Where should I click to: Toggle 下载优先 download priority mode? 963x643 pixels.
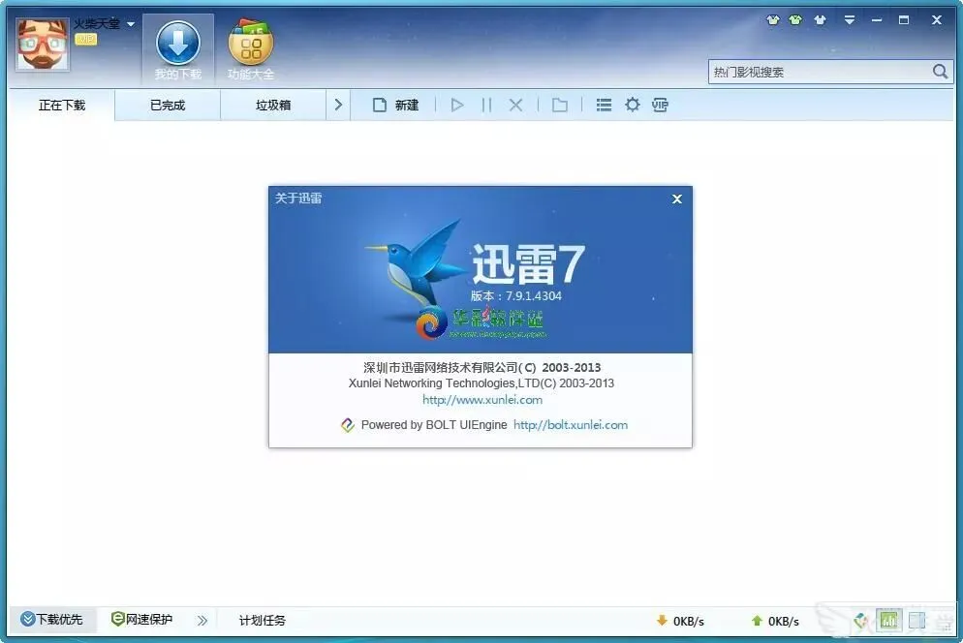52,619
